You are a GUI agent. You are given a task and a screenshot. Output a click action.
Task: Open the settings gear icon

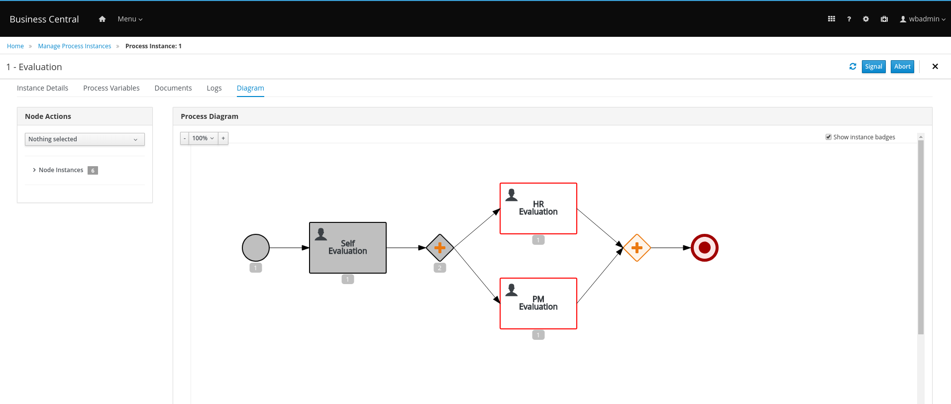coord(866,19)
